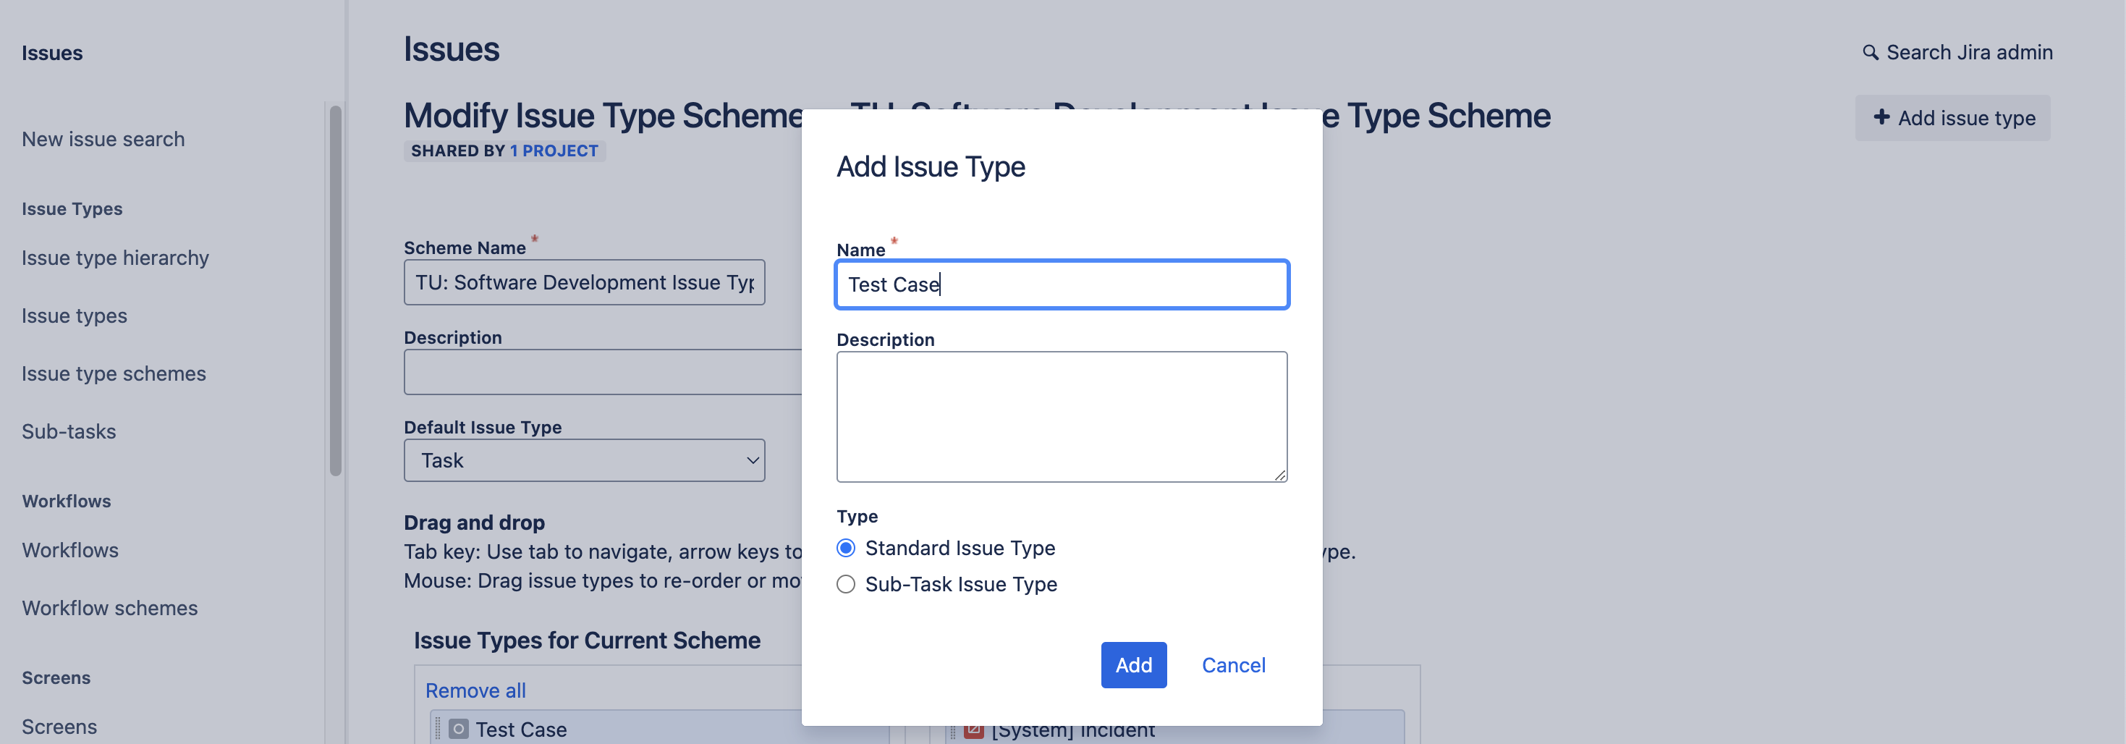Open Workflow schemes from the sidebar
Viewport: 2126px width, 744px height.
pos(110,608)
